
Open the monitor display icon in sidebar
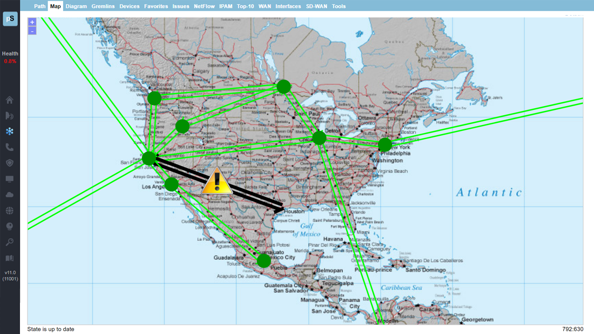tap(10, 179)
